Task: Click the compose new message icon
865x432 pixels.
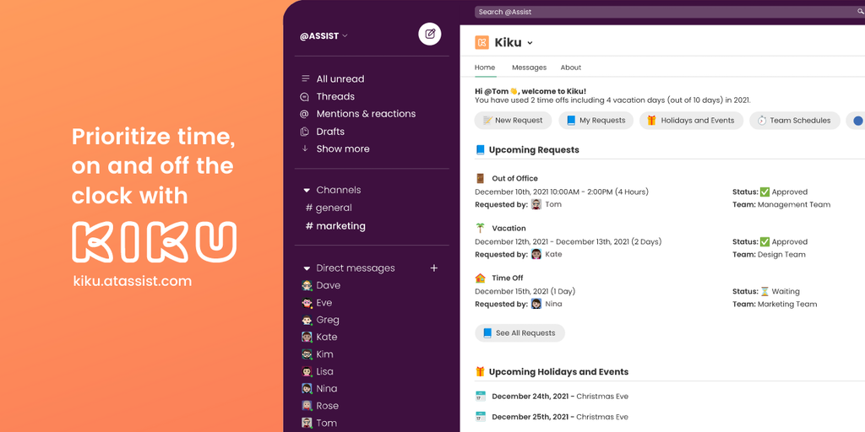Action: (430, 34)
